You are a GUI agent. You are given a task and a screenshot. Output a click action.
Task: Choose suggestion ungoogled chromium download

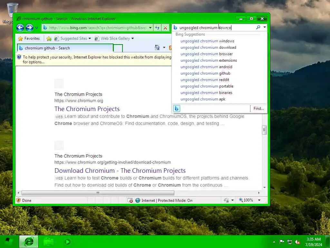click(208, 47)
